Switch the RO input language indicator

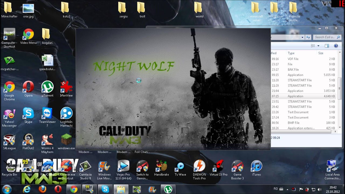pos(276,189)
